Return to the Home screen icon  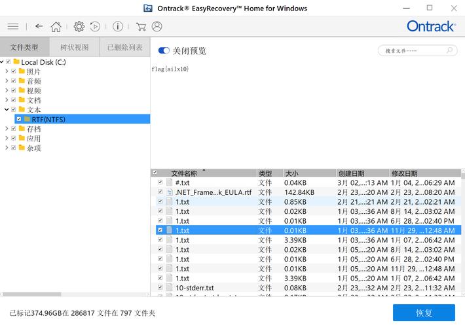pyautogui.click(x=56, y=27)
